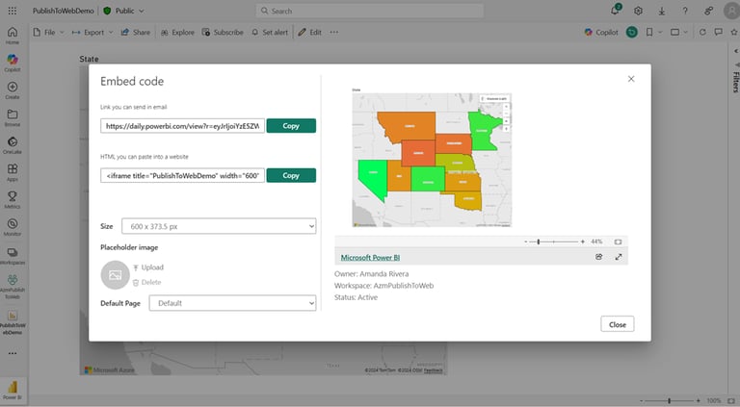Open the Export menu
The width and height of the screenshot is (740, 407).
pos(92,32)
